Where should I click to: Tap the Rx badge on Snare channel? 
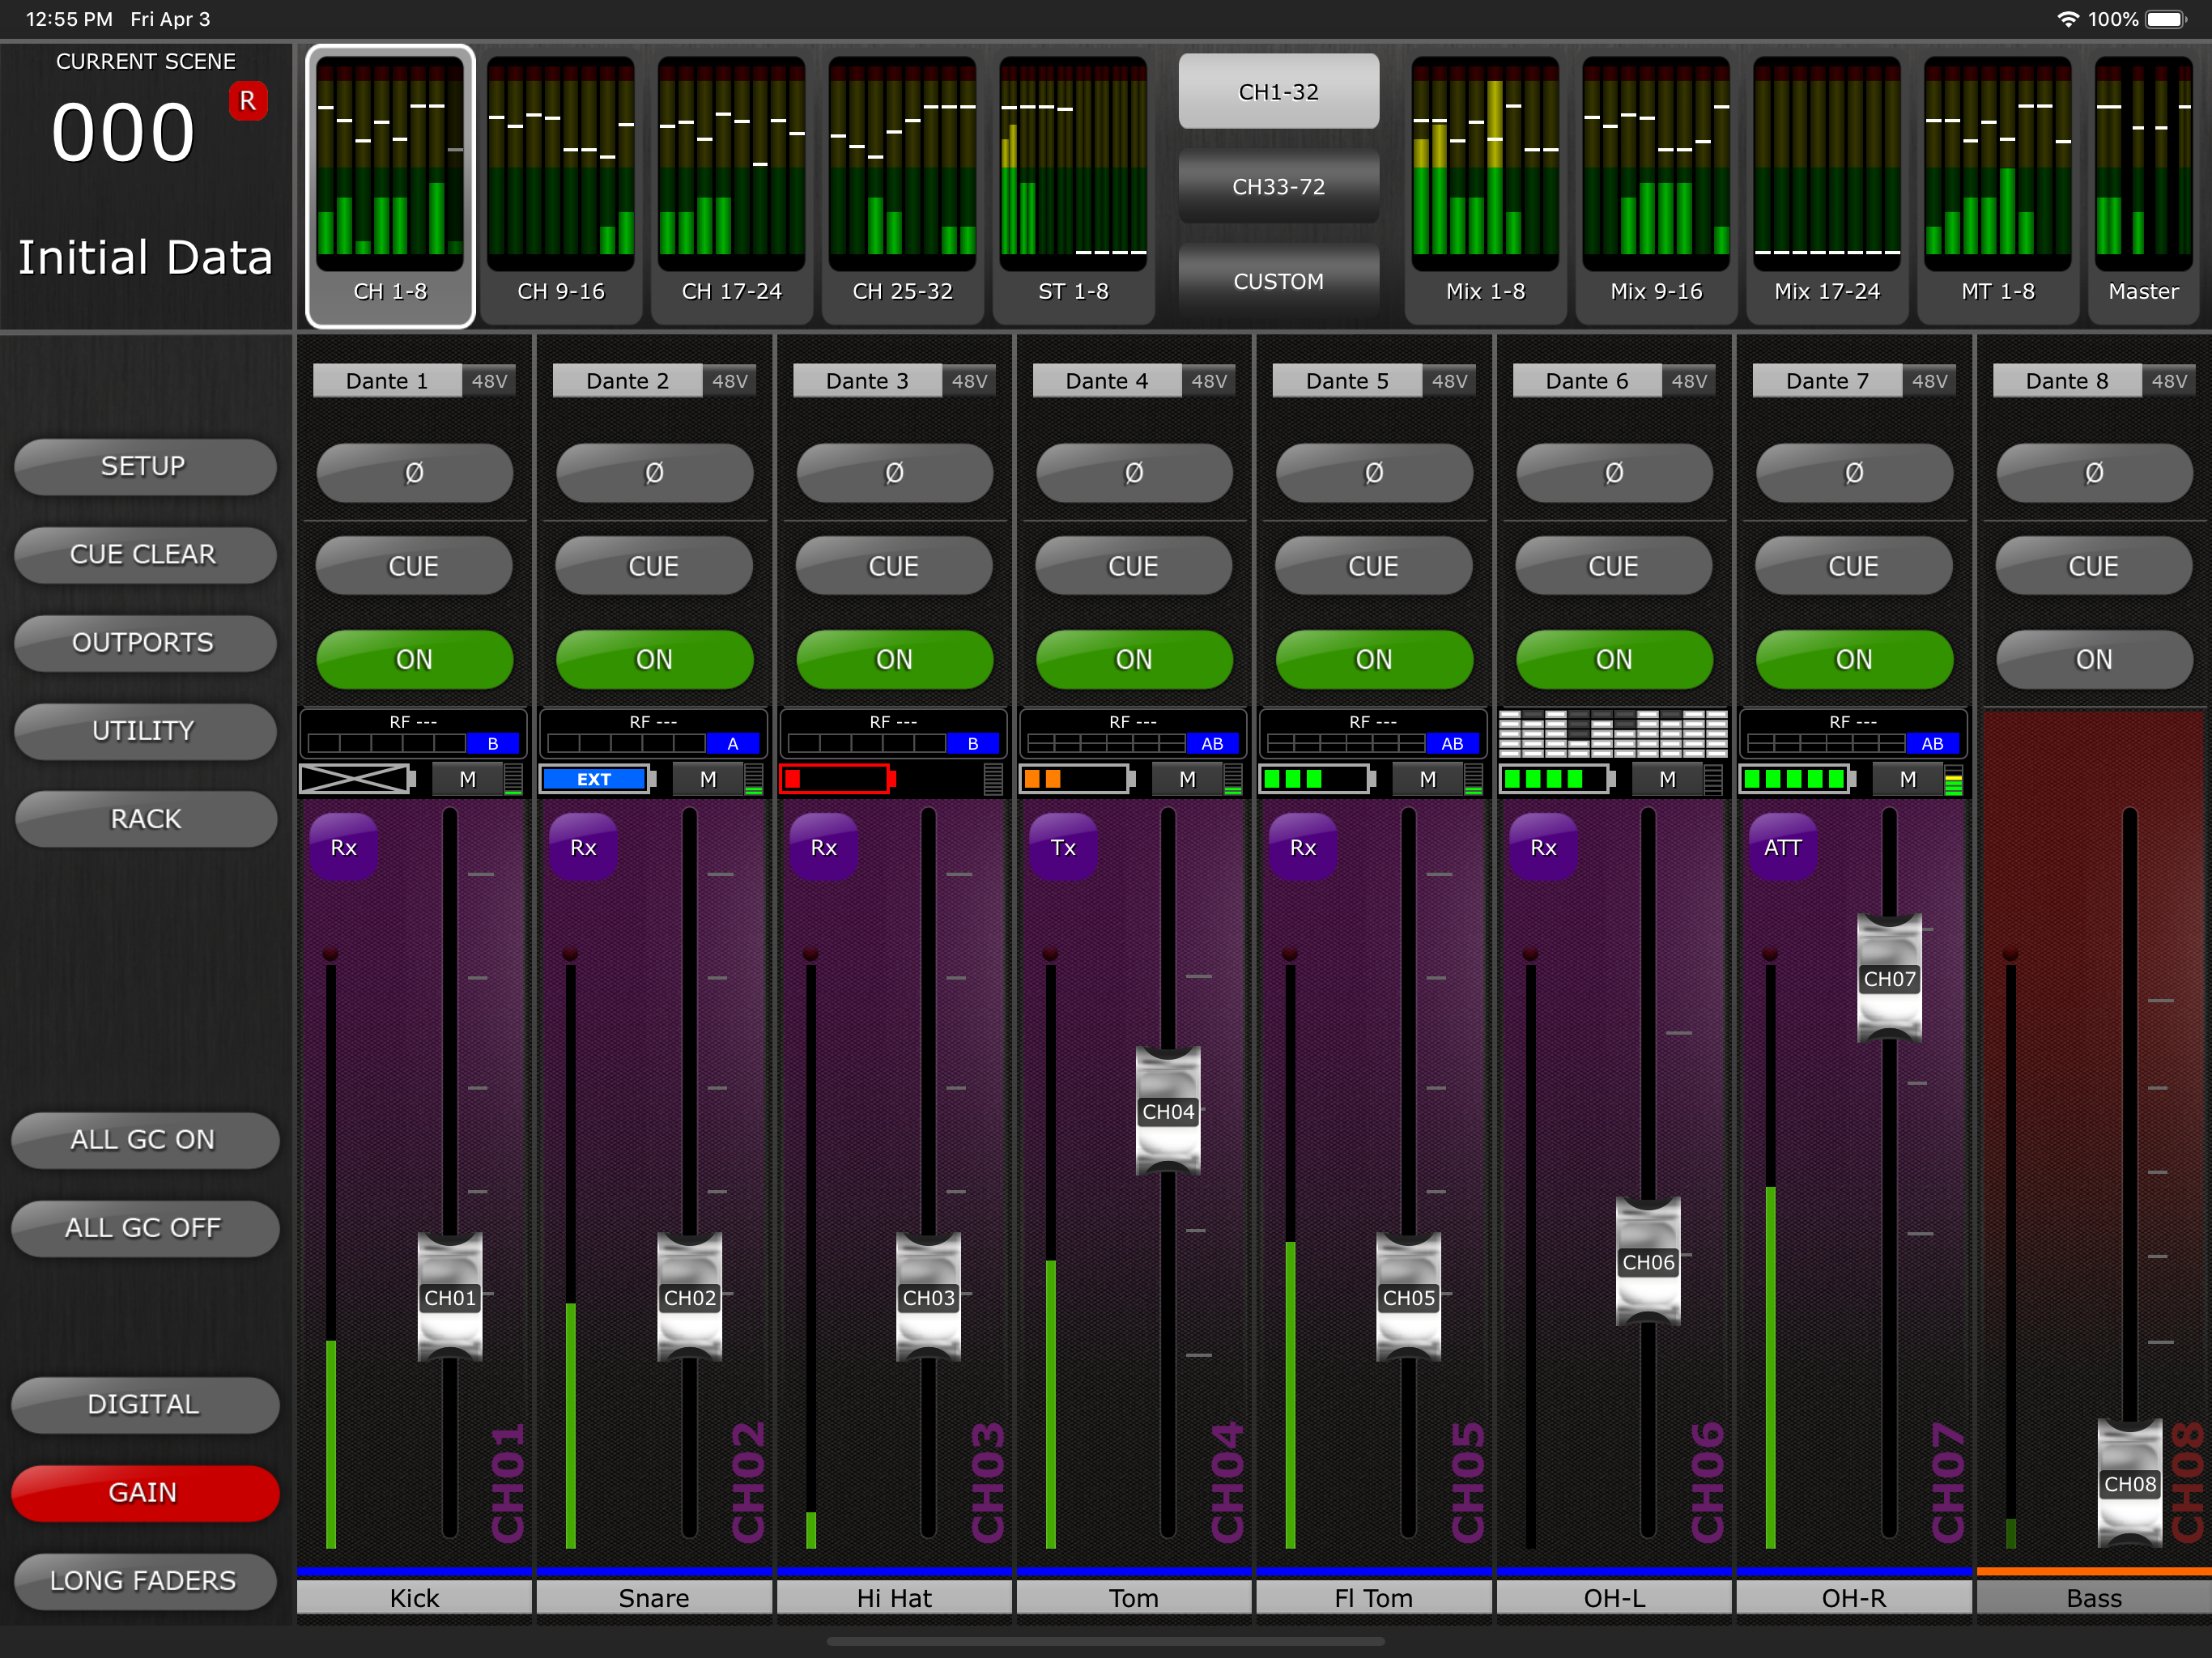click(584, 847)
